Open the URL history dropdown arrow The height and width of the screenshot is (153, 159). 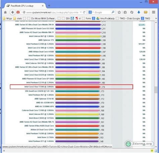coord(81,12)
